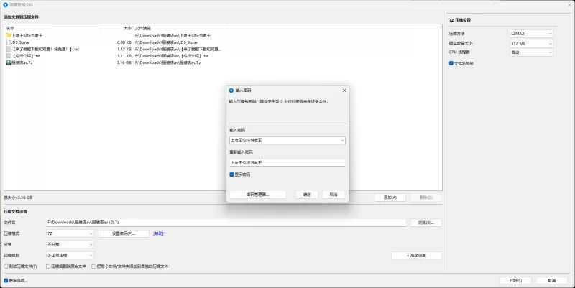Viewport: 575px width, 288px height.
Task: Expand the 压缩级别 dropdown
Action: 70,255
